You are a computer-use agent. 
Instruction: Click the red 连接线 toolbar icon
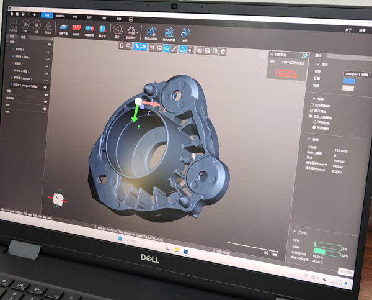(77, 28)
